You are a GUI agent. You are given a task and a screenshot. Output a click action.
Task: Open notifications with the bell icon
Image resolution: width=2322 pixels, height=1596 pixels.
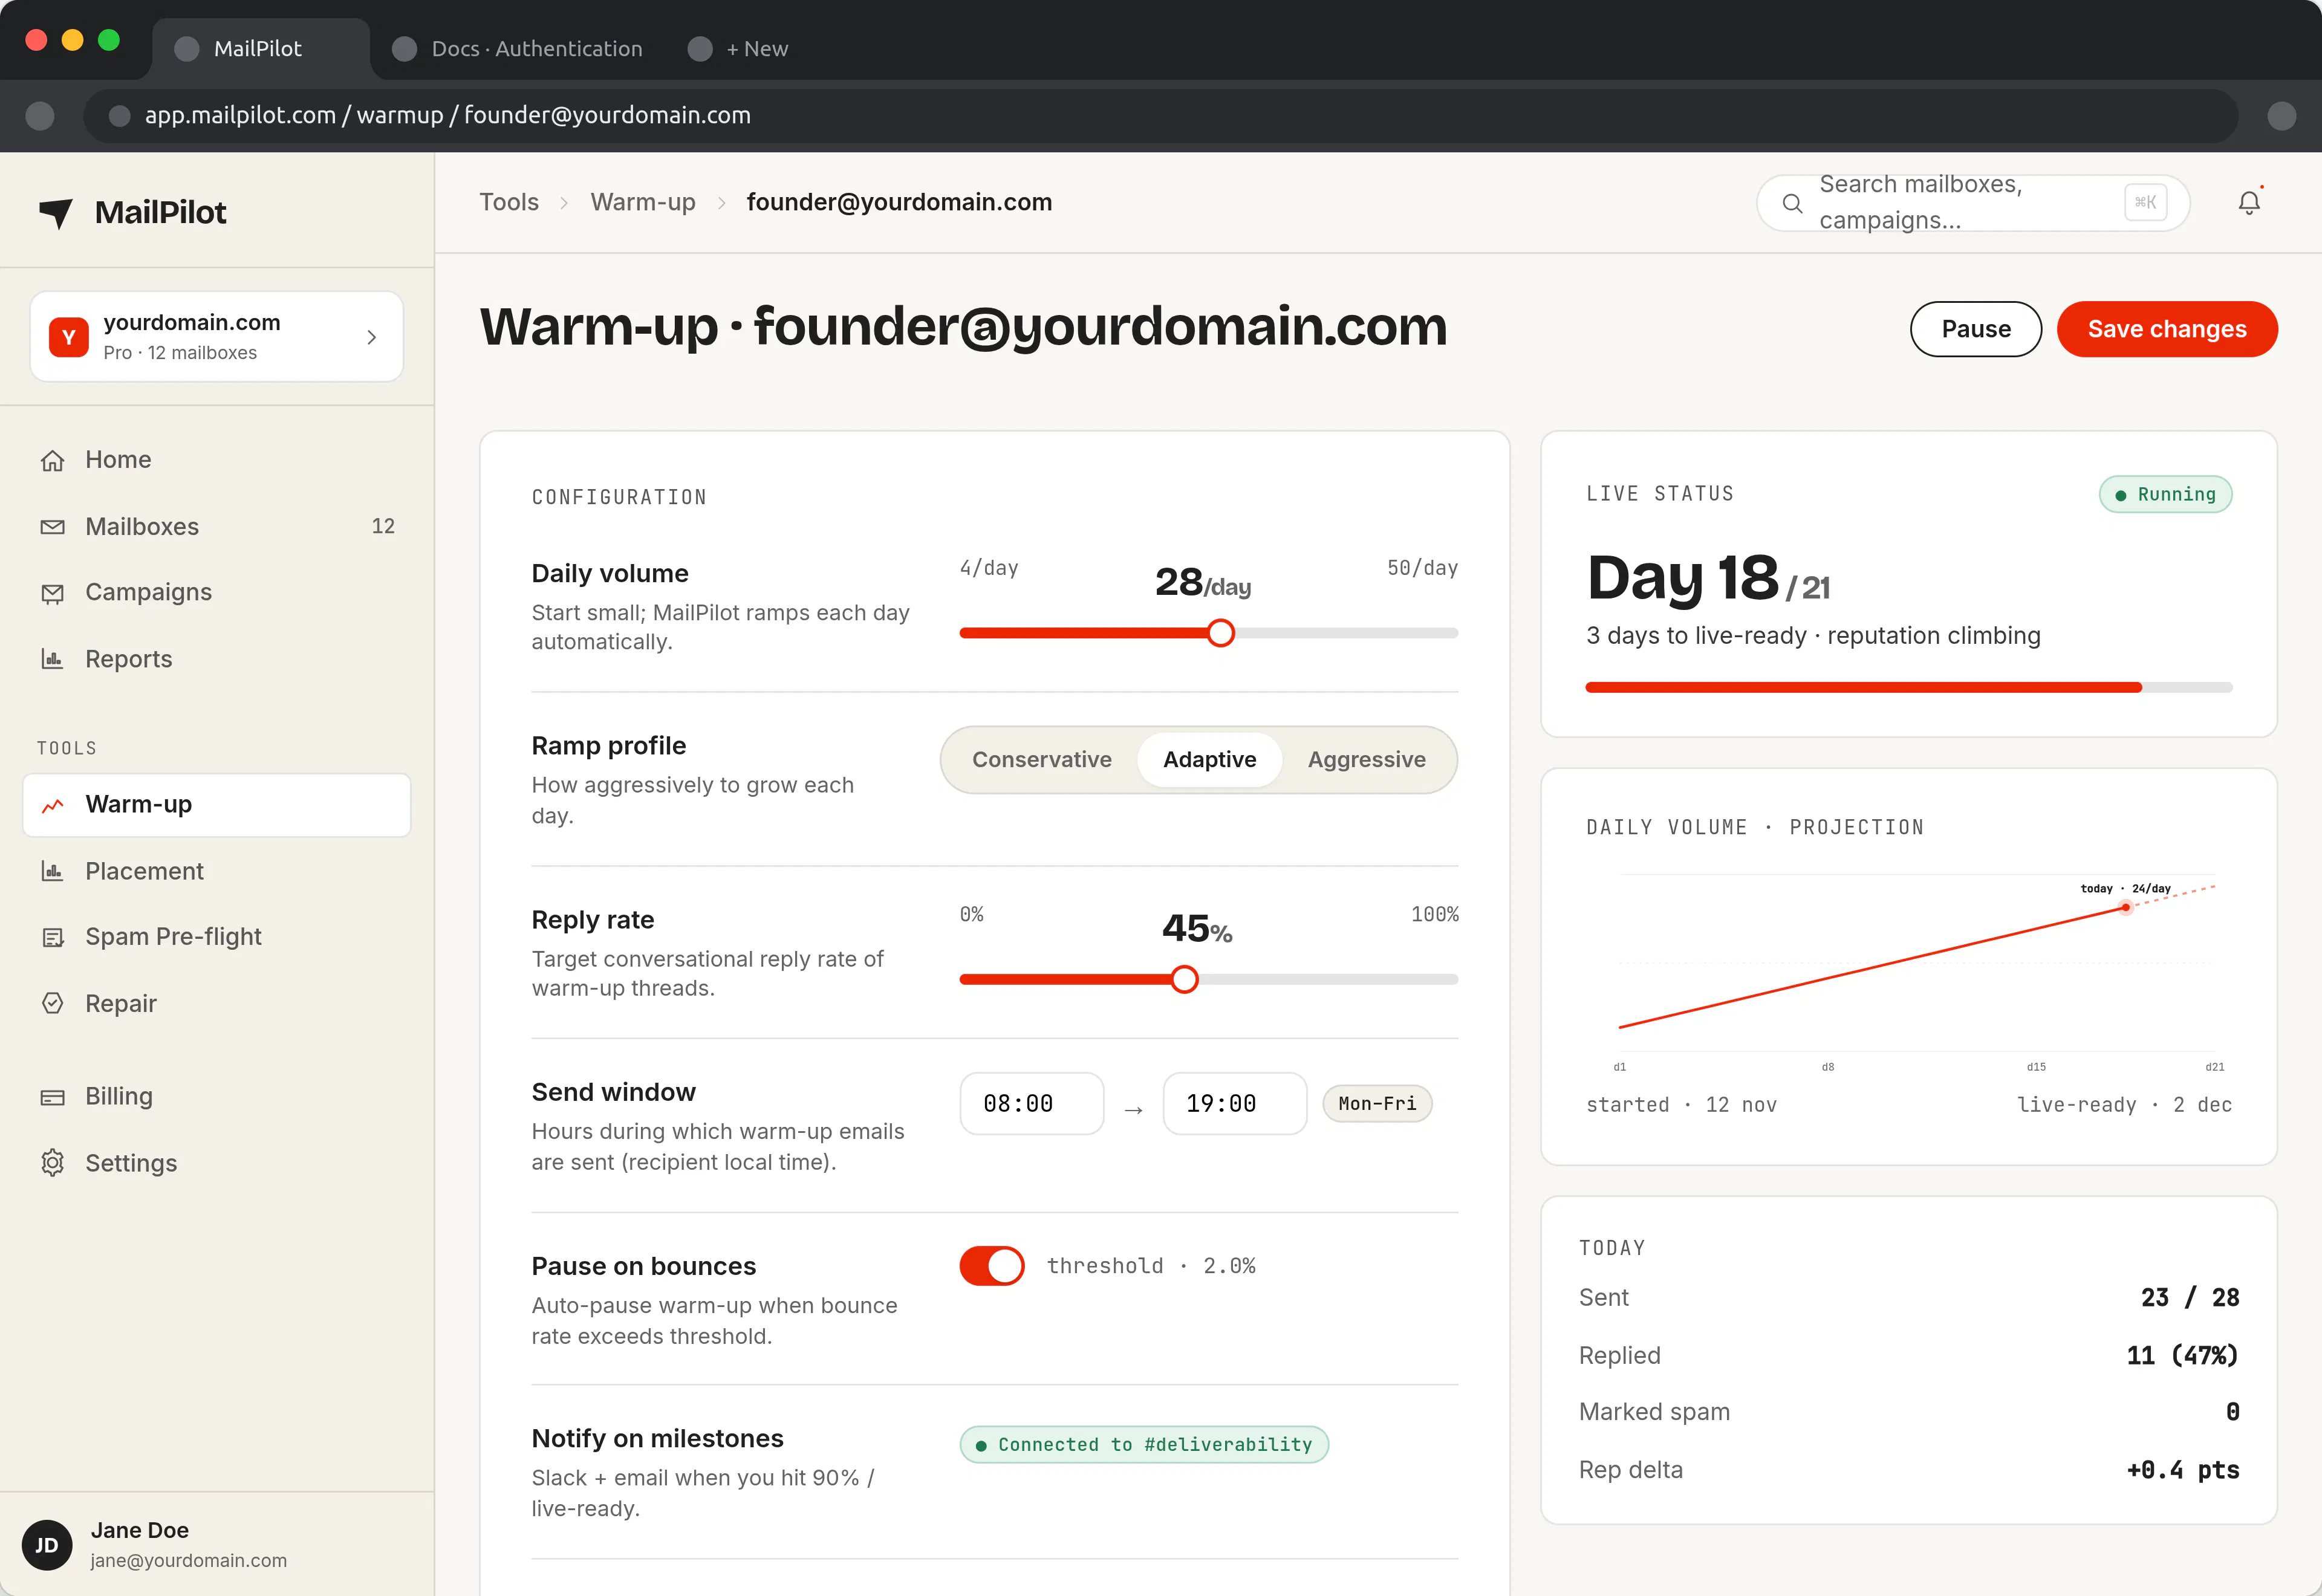(2249, 203)
